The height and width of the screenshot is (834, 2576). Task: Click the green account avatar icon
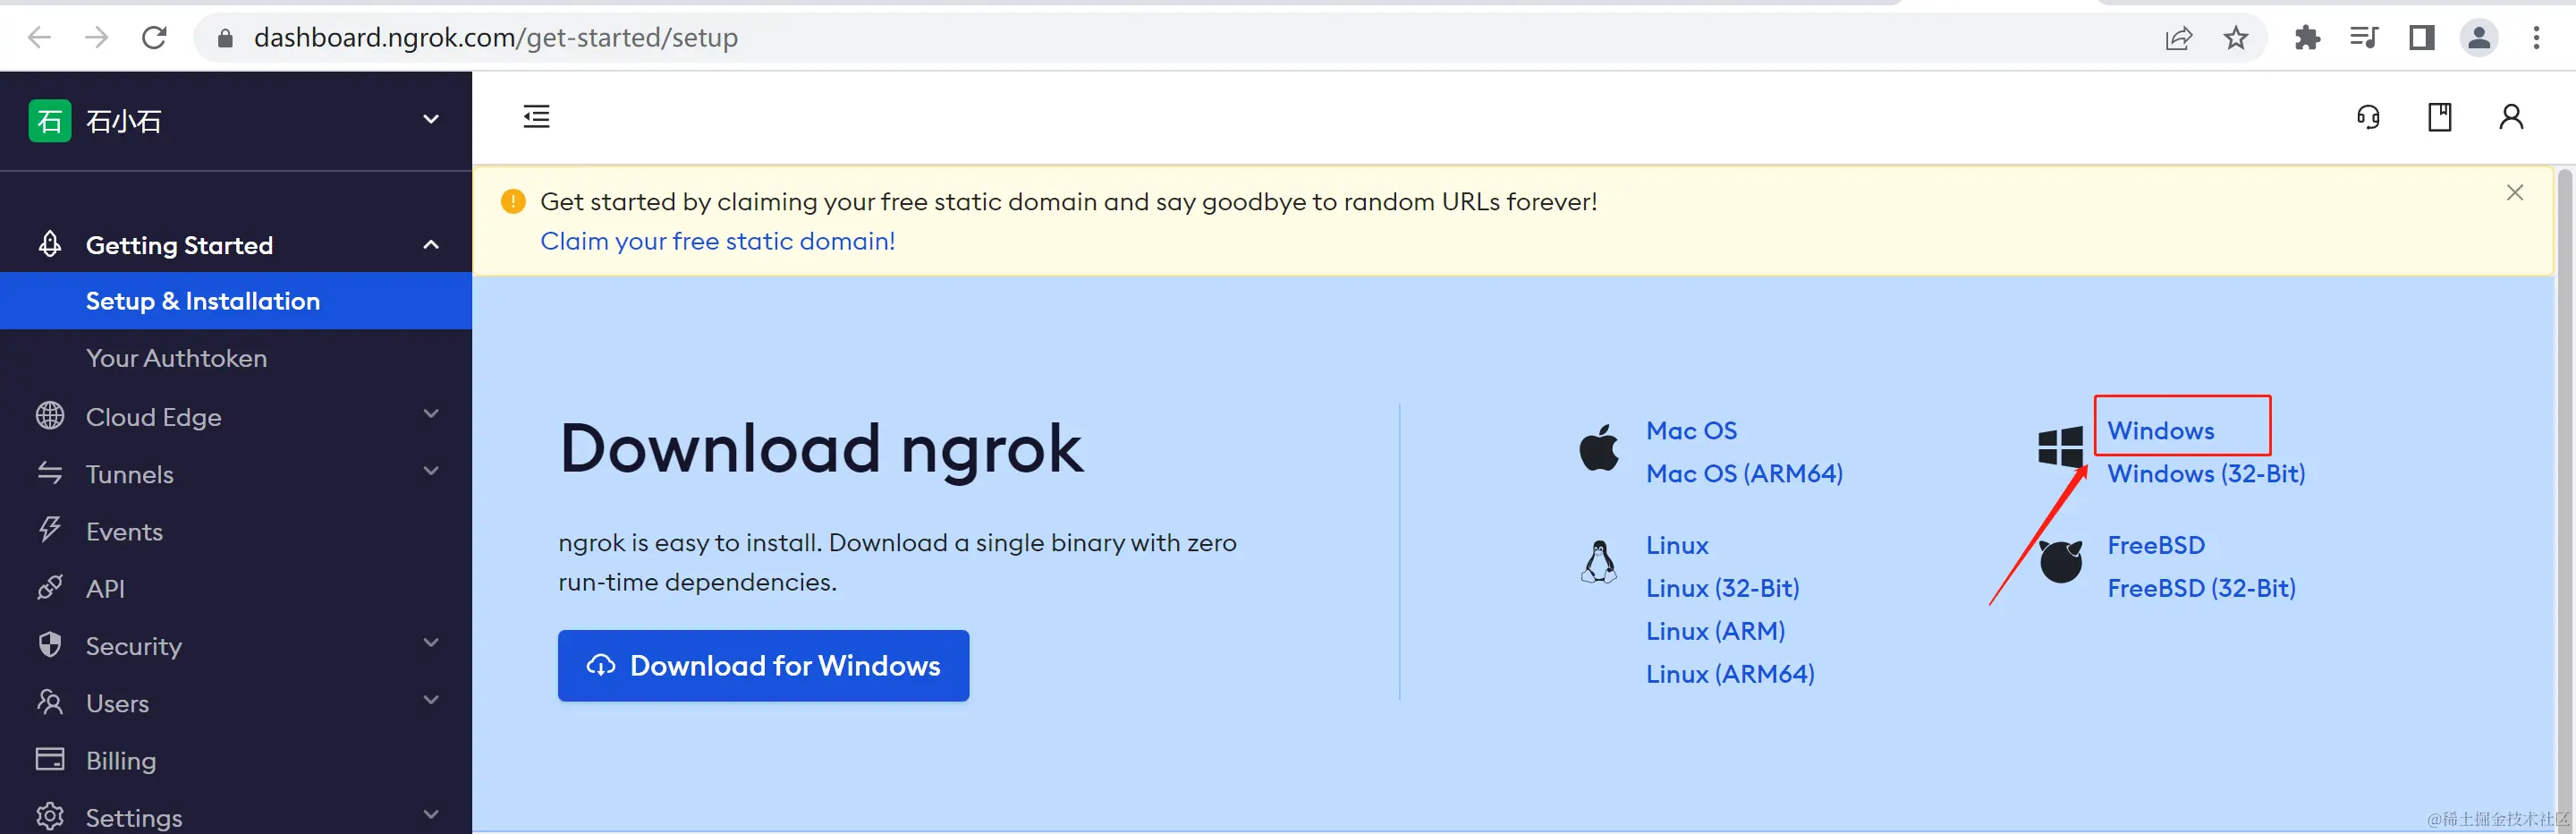tap(49, 121)
